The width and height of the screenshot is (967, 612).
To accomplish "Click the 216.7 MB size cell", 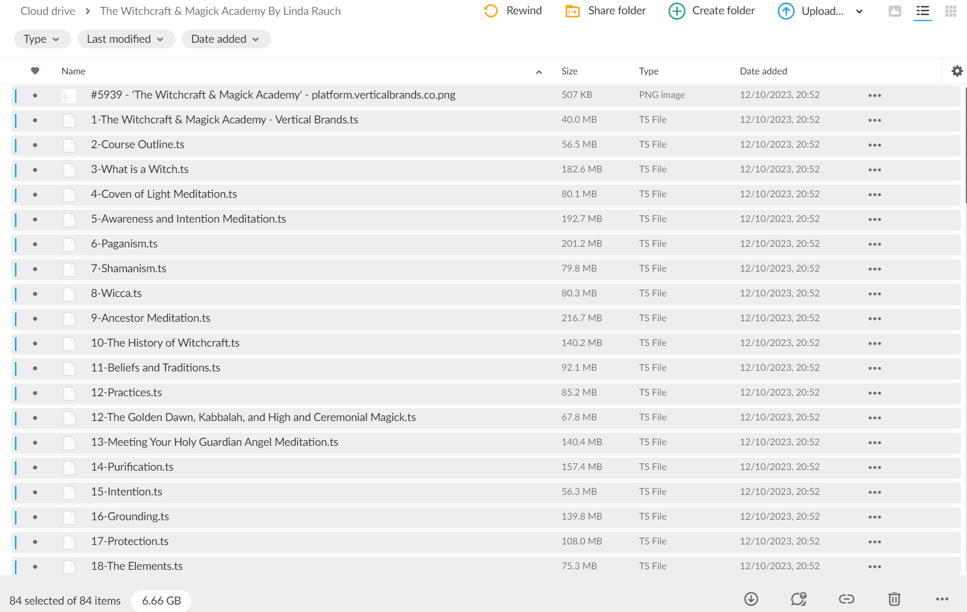I will (582, 318).
